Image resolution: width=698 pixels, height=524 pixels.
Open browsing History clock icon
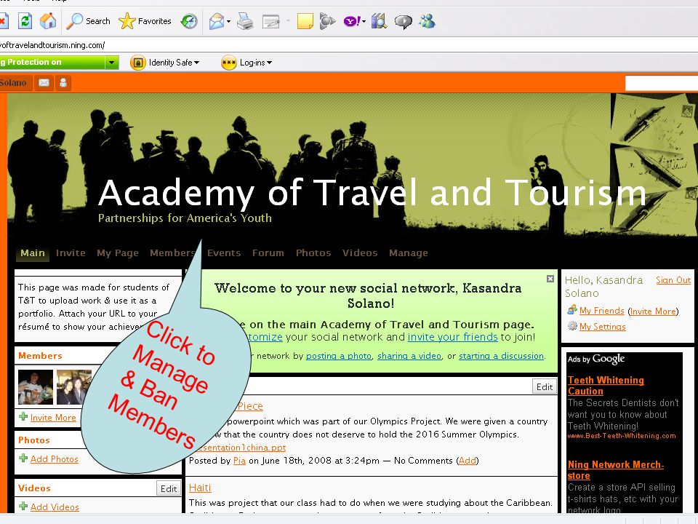(x=189, y=21)
